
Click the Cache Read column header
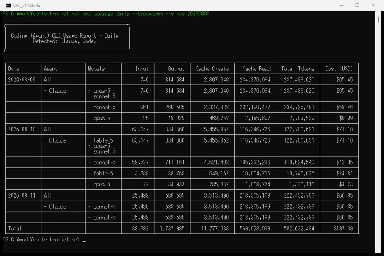pos(256,69)
